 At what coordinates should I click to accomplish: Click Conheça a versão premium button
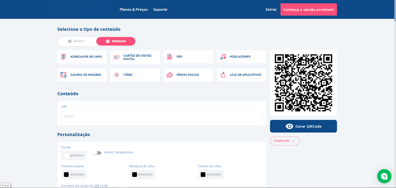pos(309,10)
